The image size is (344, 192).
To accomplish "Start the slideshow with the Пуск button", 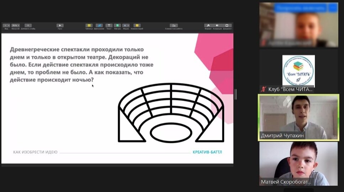I will (60, 26).
